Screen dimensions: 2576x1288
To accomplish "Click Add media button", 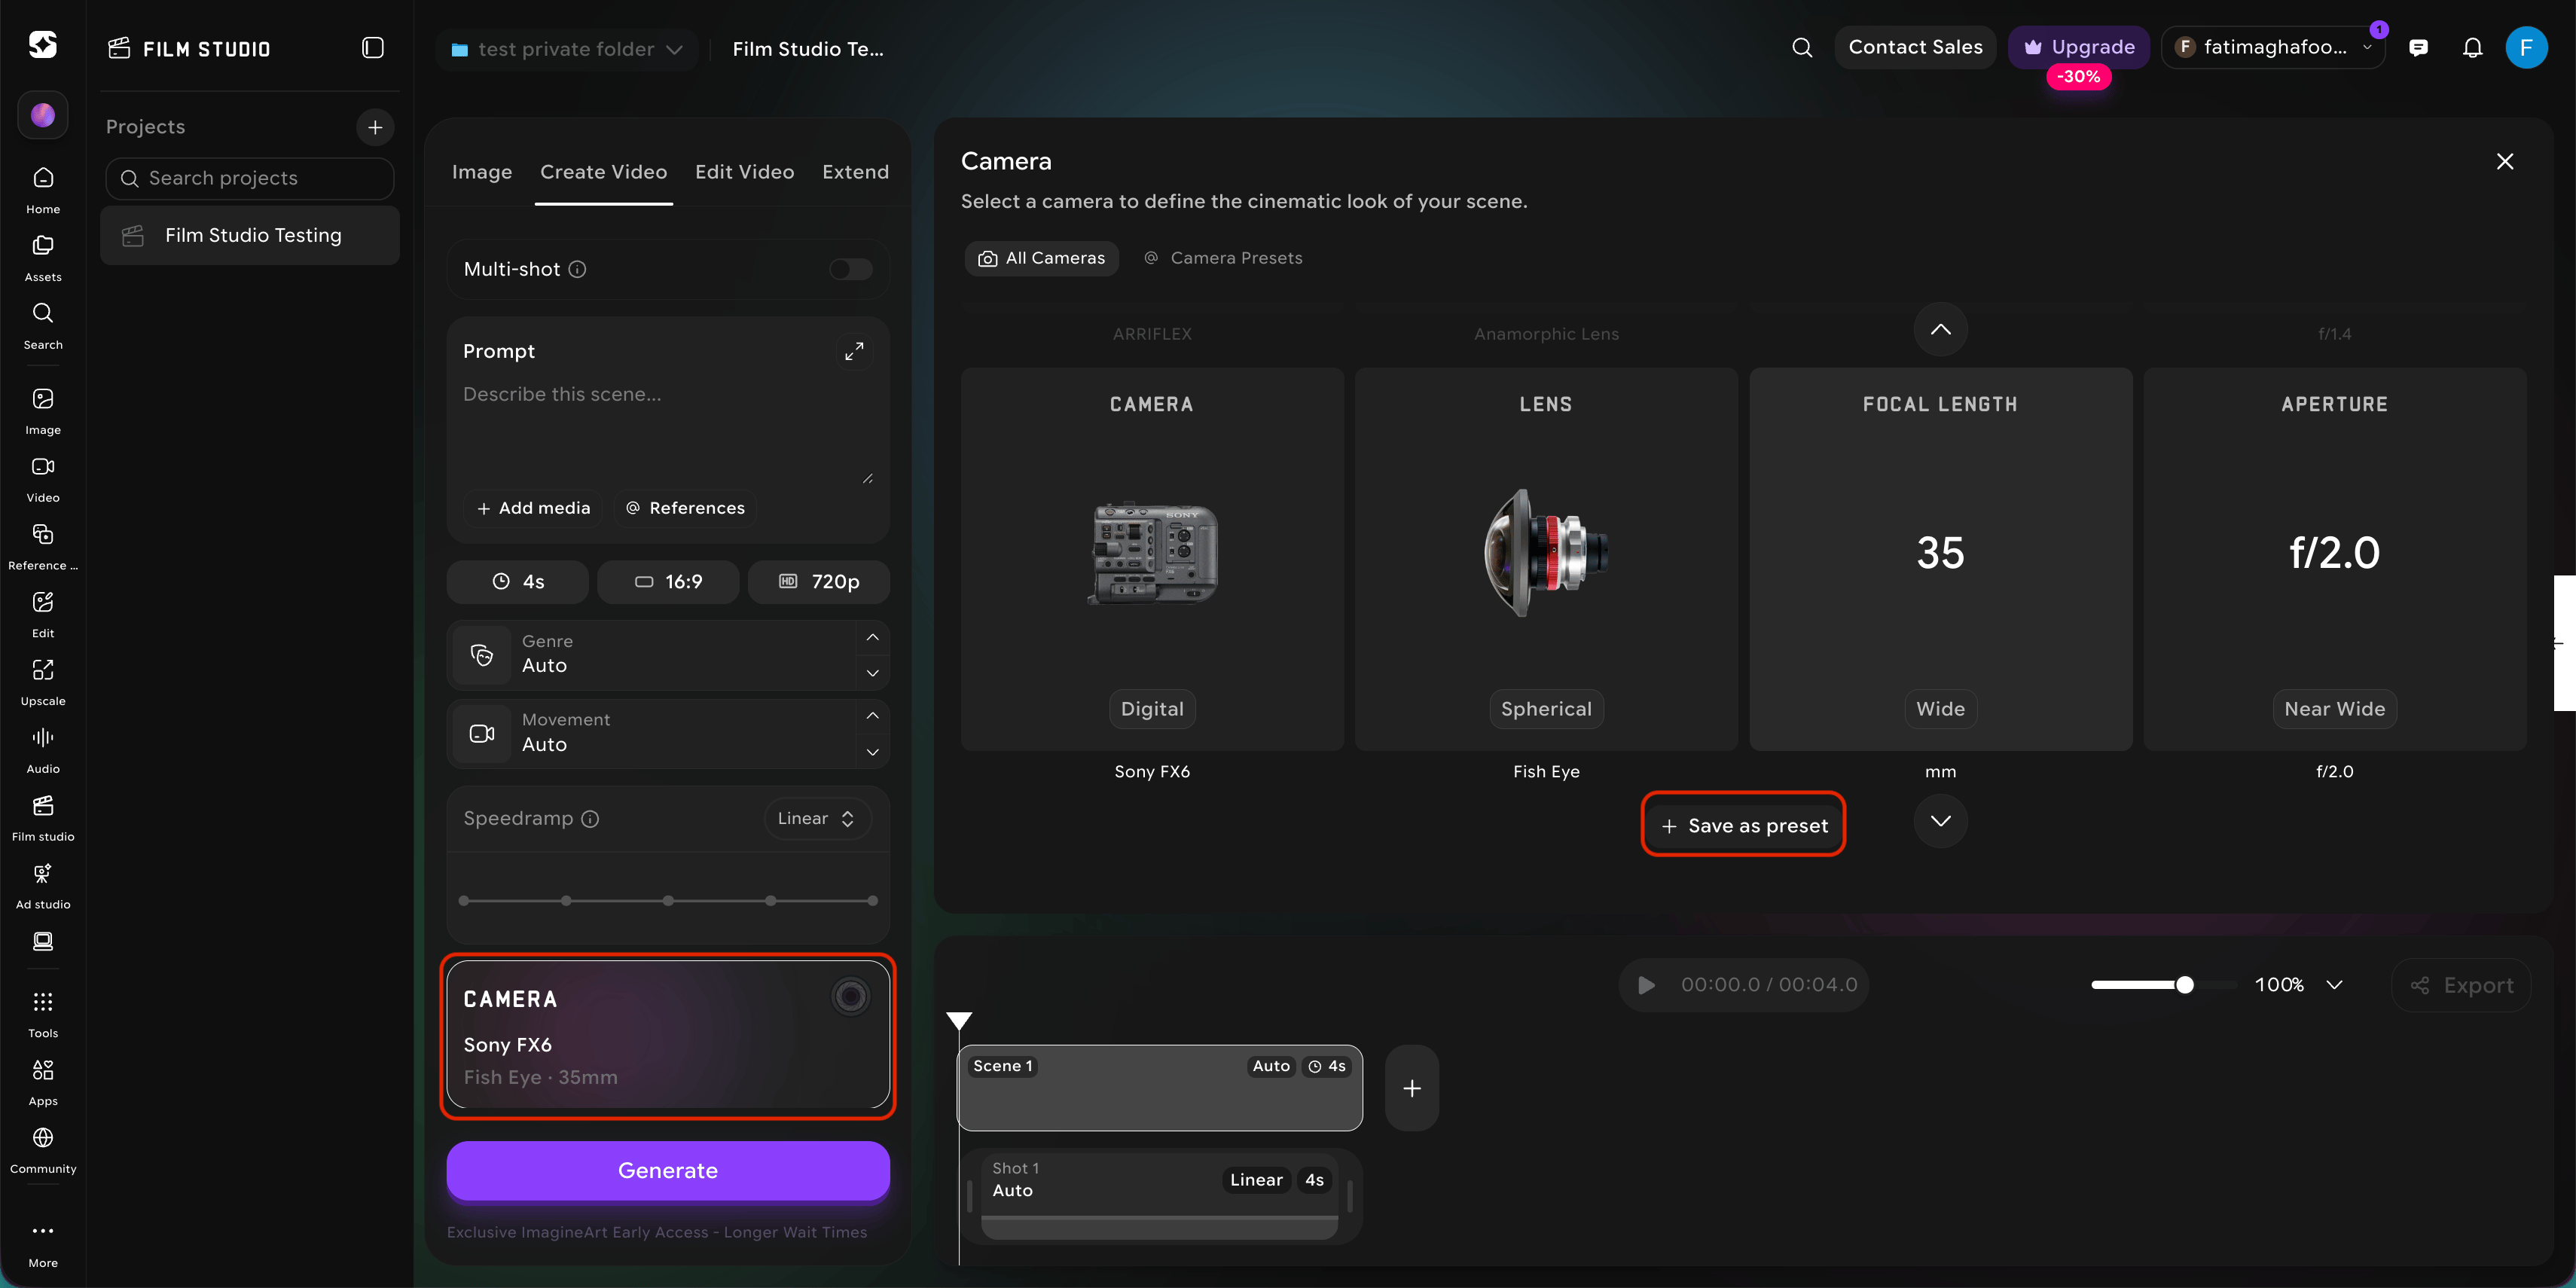I will (534, 508).
